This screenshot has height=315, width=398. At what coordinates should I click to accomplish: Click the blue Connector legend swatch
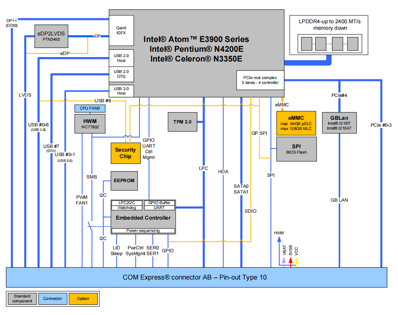(53, 299)
